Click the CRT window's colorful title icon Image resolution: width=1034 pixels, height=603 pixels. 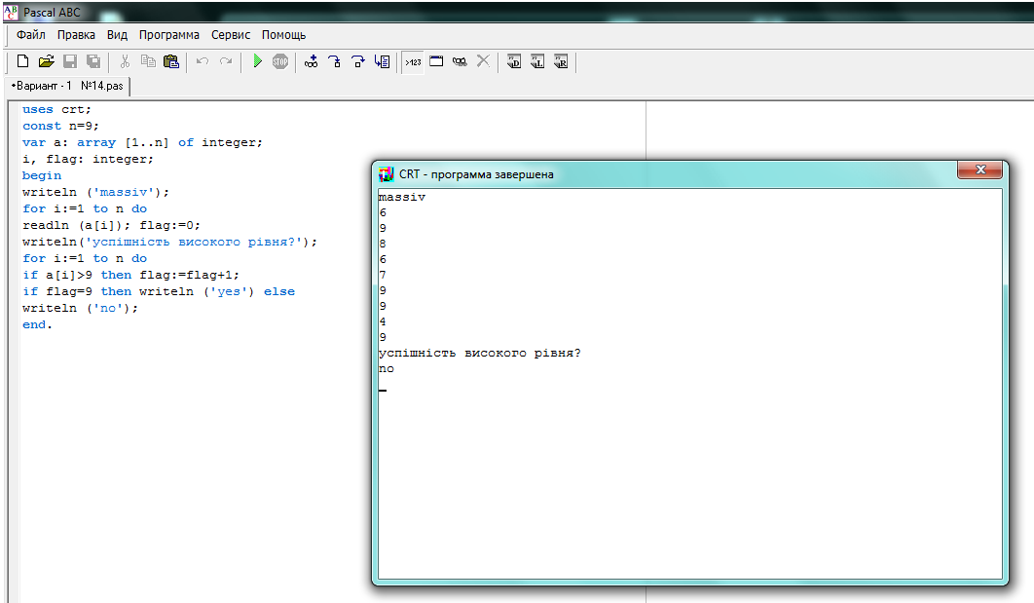coord(386,174)
